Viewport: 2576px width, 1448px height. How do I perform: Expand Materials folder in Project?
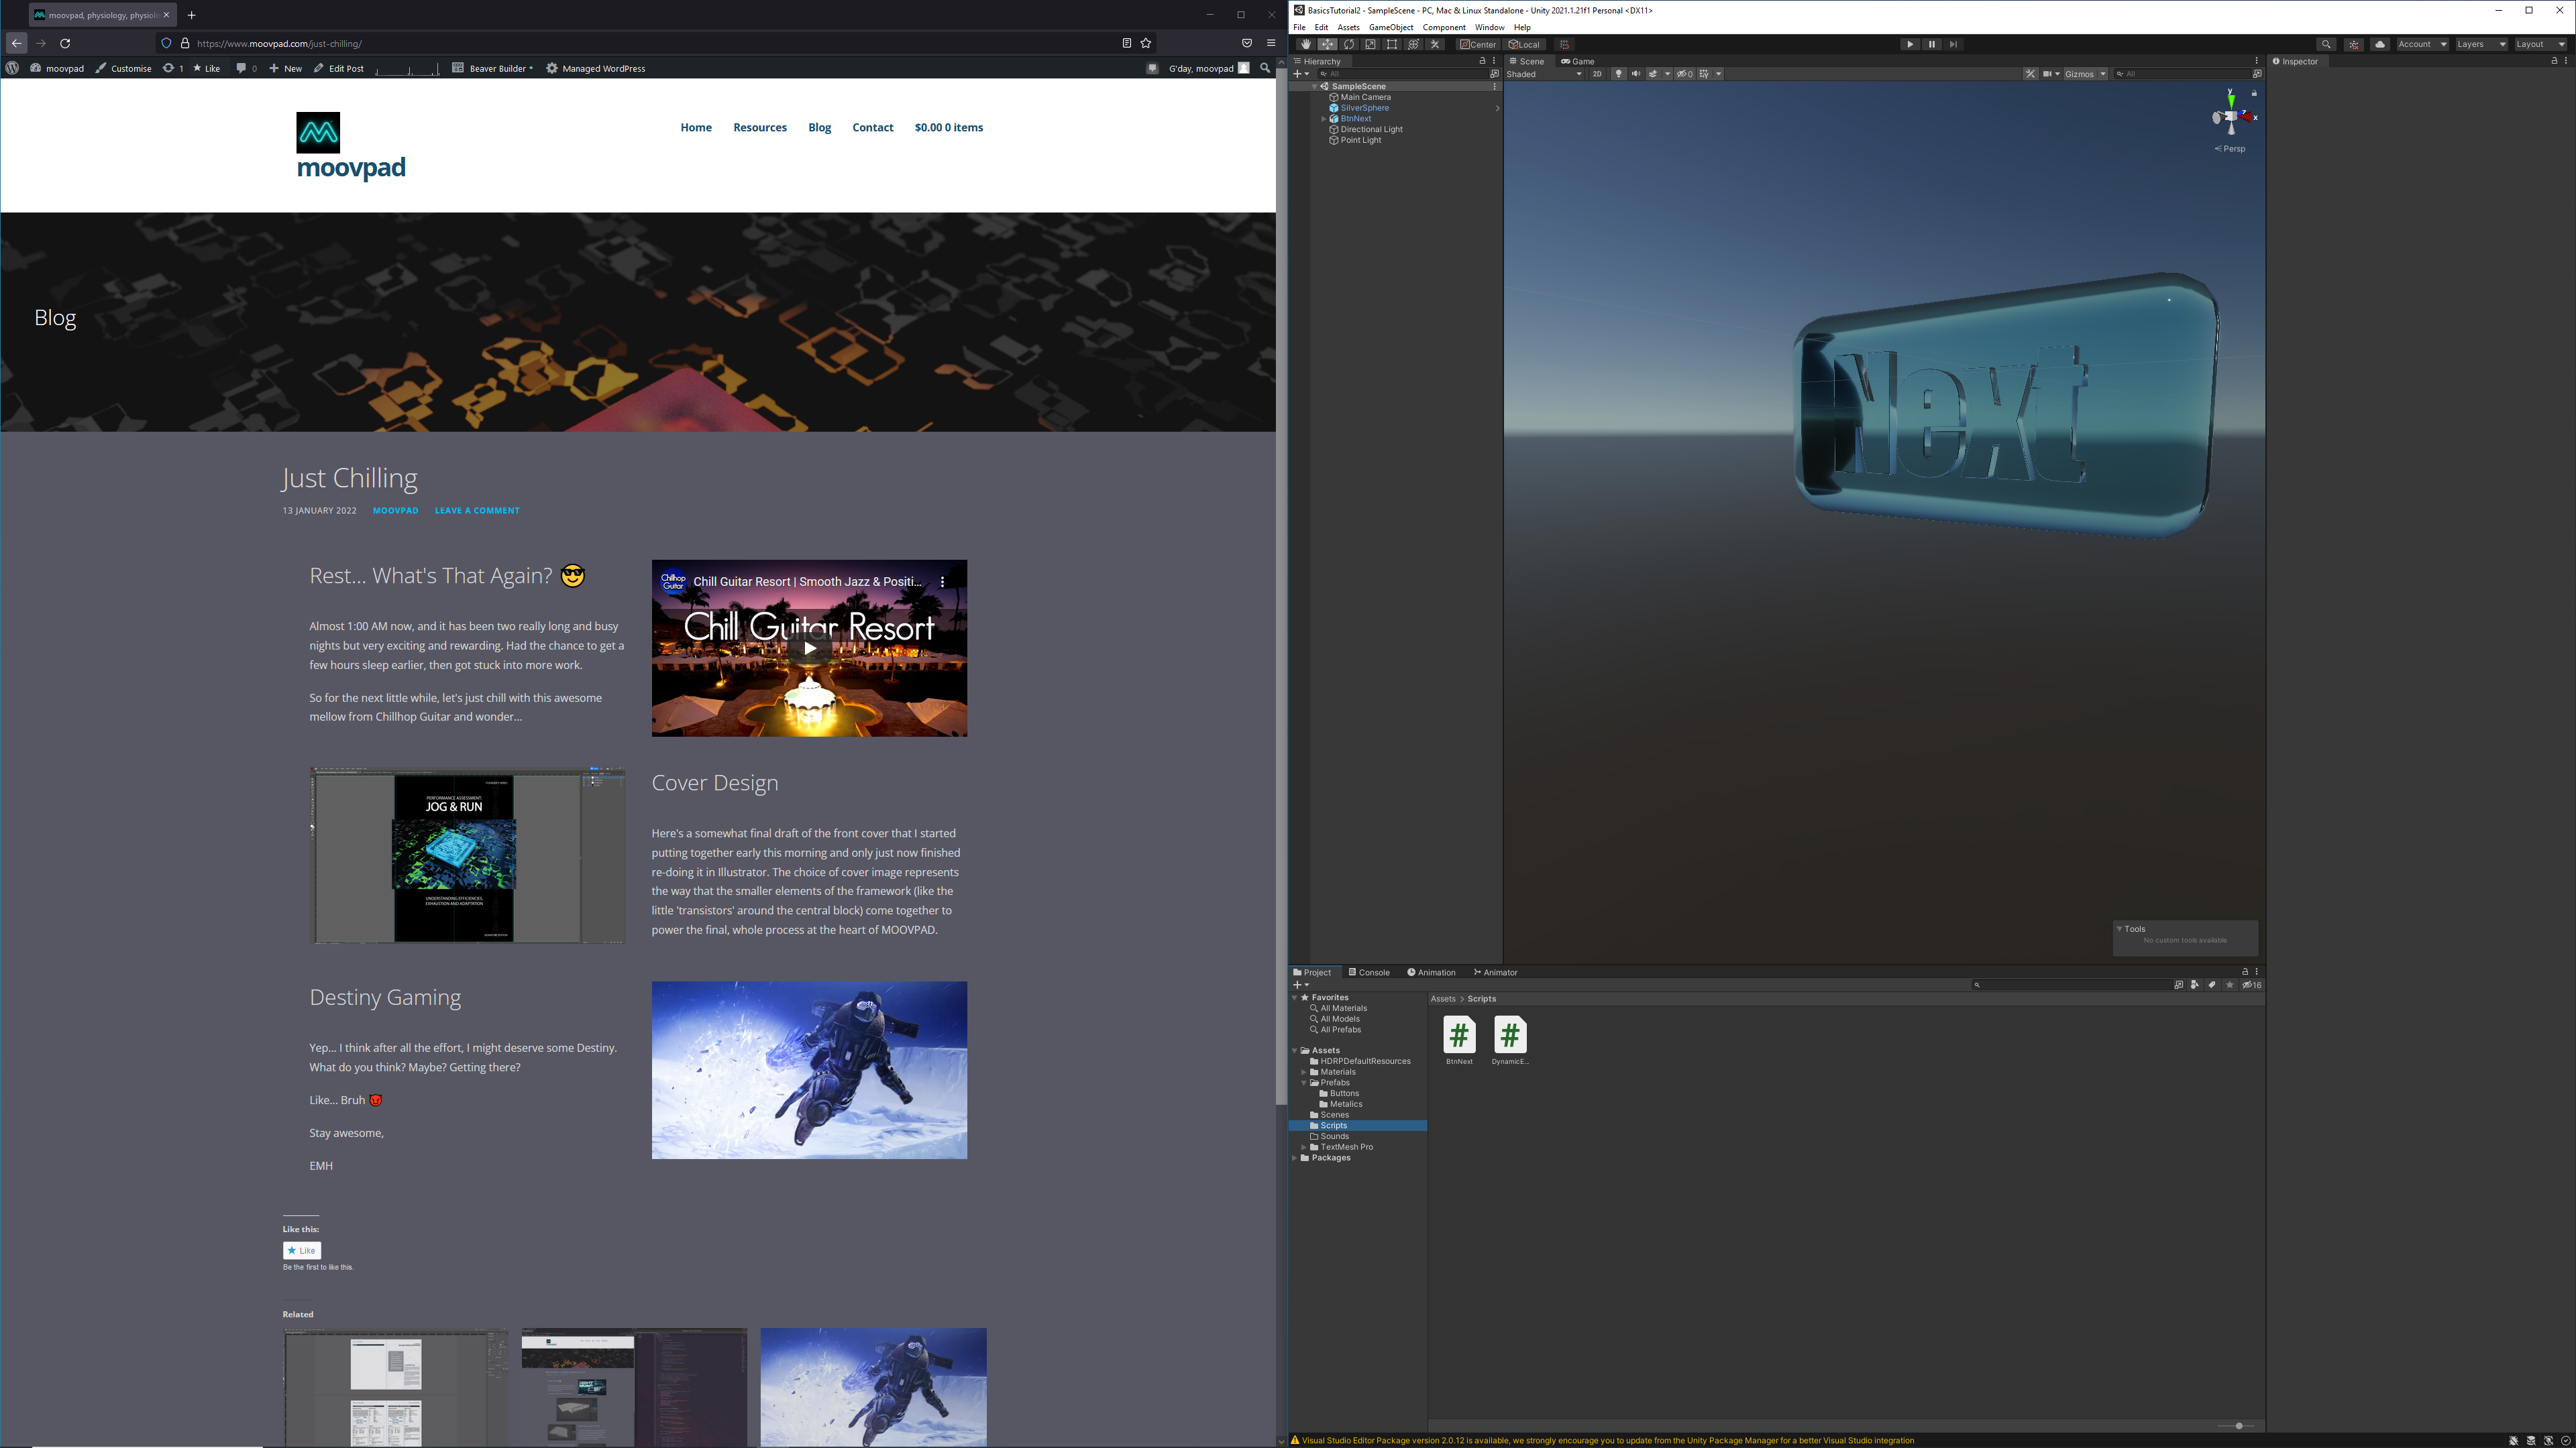tap(1304, 1073)
